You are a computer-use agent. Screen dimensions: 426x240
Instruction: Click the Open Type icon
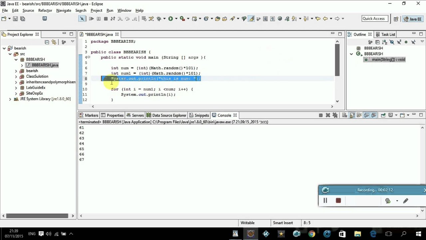coord(217,19)
